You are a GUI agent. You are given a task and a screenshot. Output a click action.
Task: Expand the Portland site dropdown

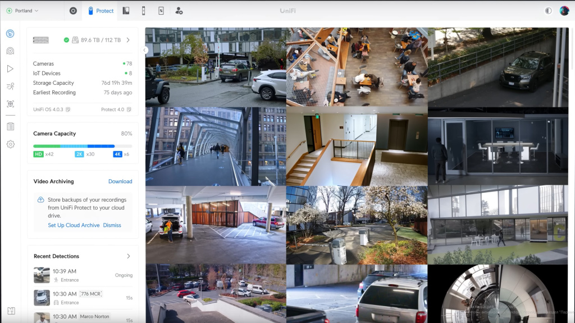coord(23,11)
